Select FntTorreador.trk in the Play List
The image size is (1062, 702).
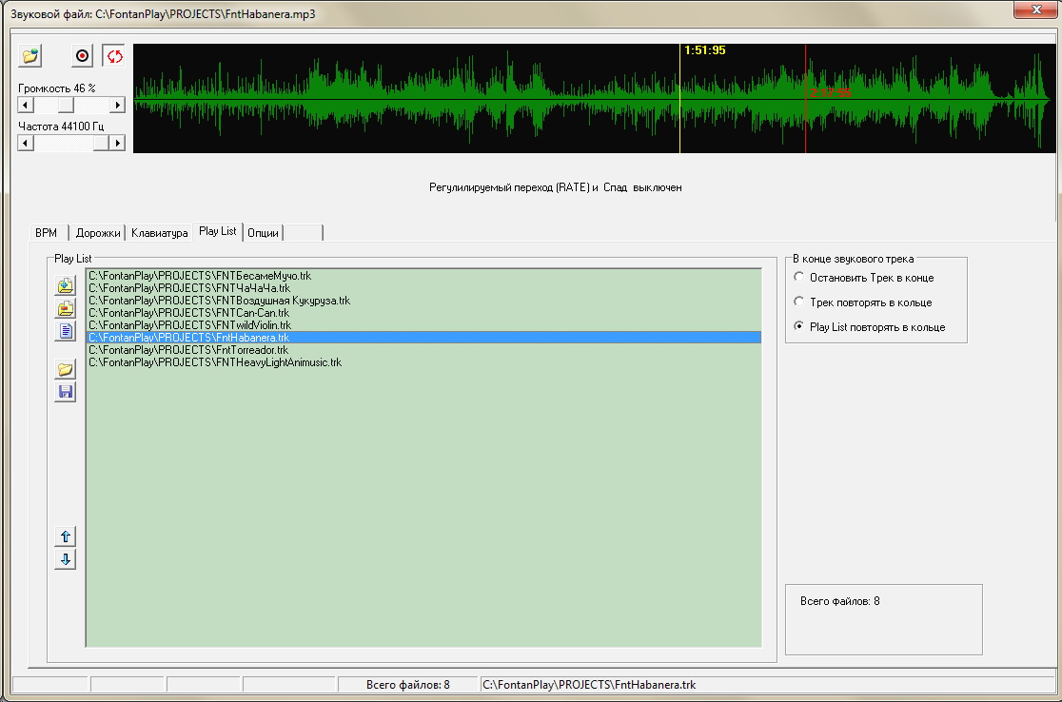pos(424,350)
